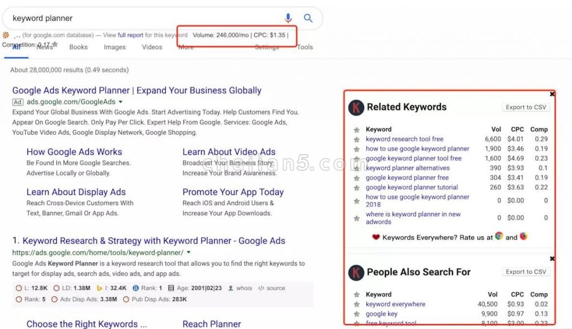572x329 pixels.
Task: Export People Also Search For to CSV
Action: click(526, 272)
